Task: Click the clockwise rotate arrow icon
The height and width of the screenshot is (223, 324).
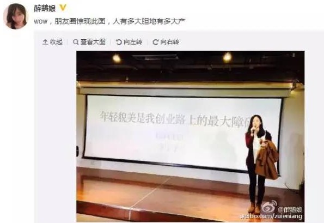Action: (x=155, y=42)
